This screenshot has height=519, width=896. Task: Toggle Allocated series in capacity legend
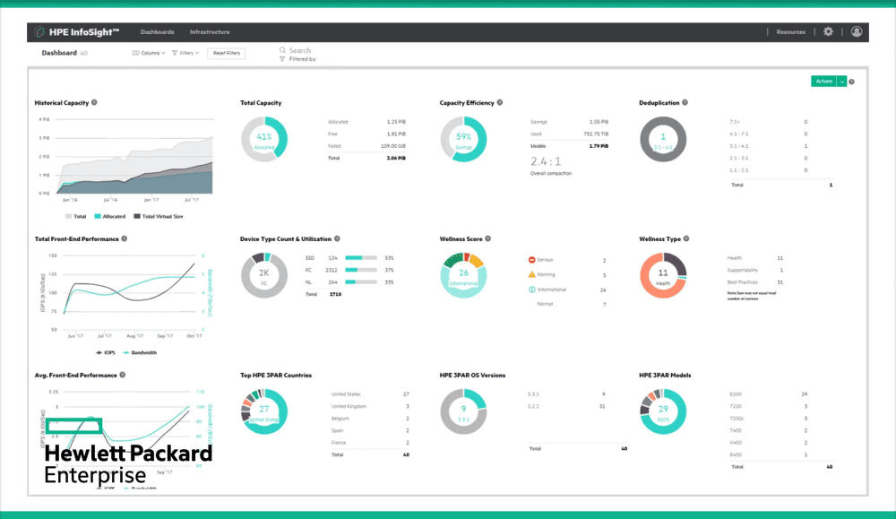109,216
